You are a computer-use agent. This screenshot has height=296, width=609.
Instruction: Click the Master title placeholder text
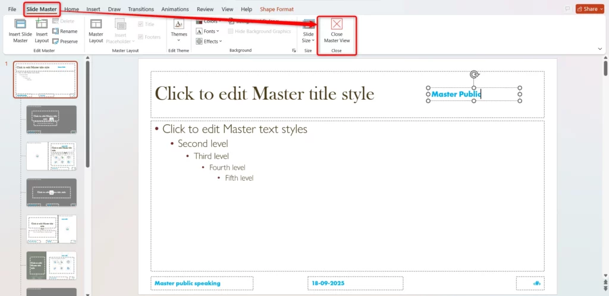(264, 94)
